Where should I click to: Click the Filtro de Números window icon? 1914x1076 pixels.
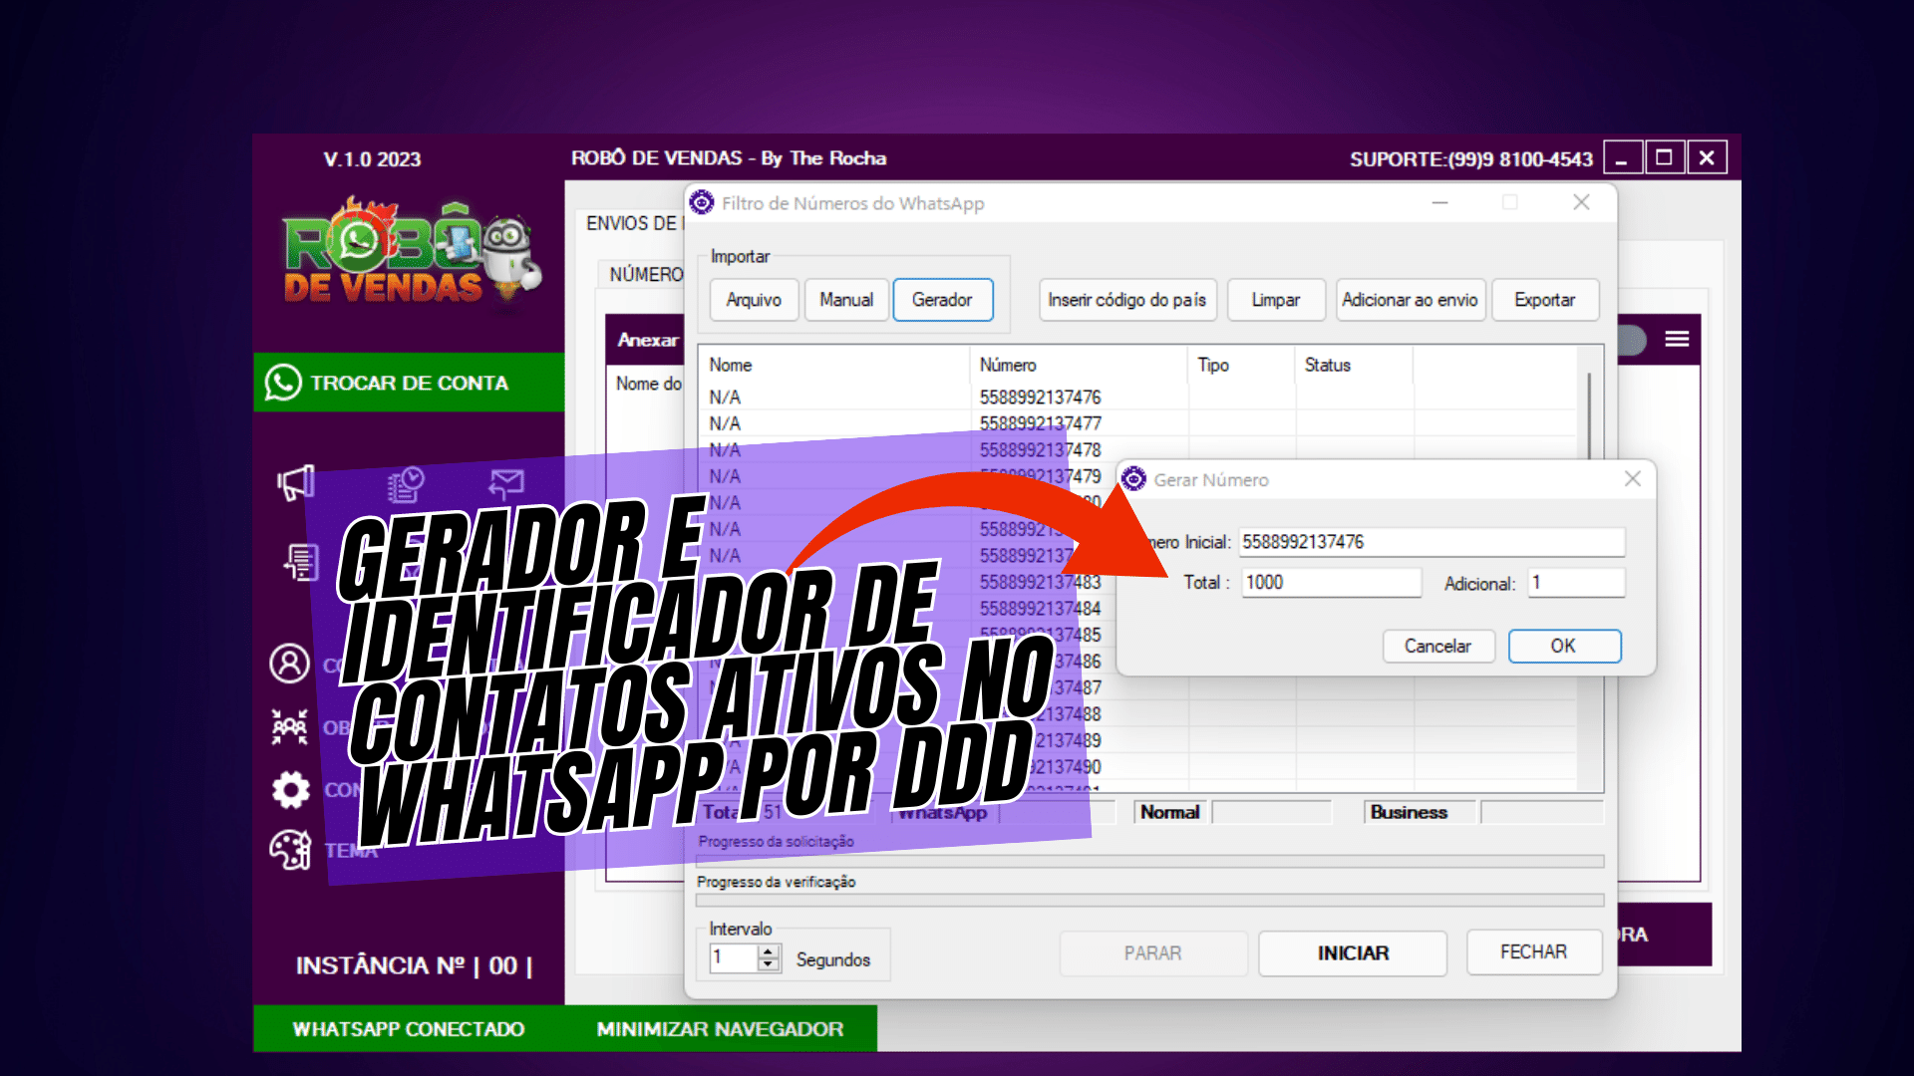[x=702, y=203]
